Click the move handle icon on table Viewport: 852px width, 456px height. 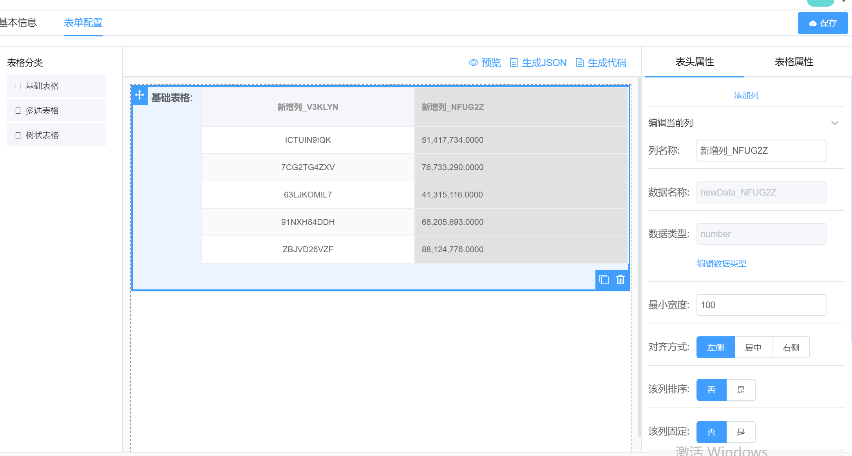coord(139,95)
